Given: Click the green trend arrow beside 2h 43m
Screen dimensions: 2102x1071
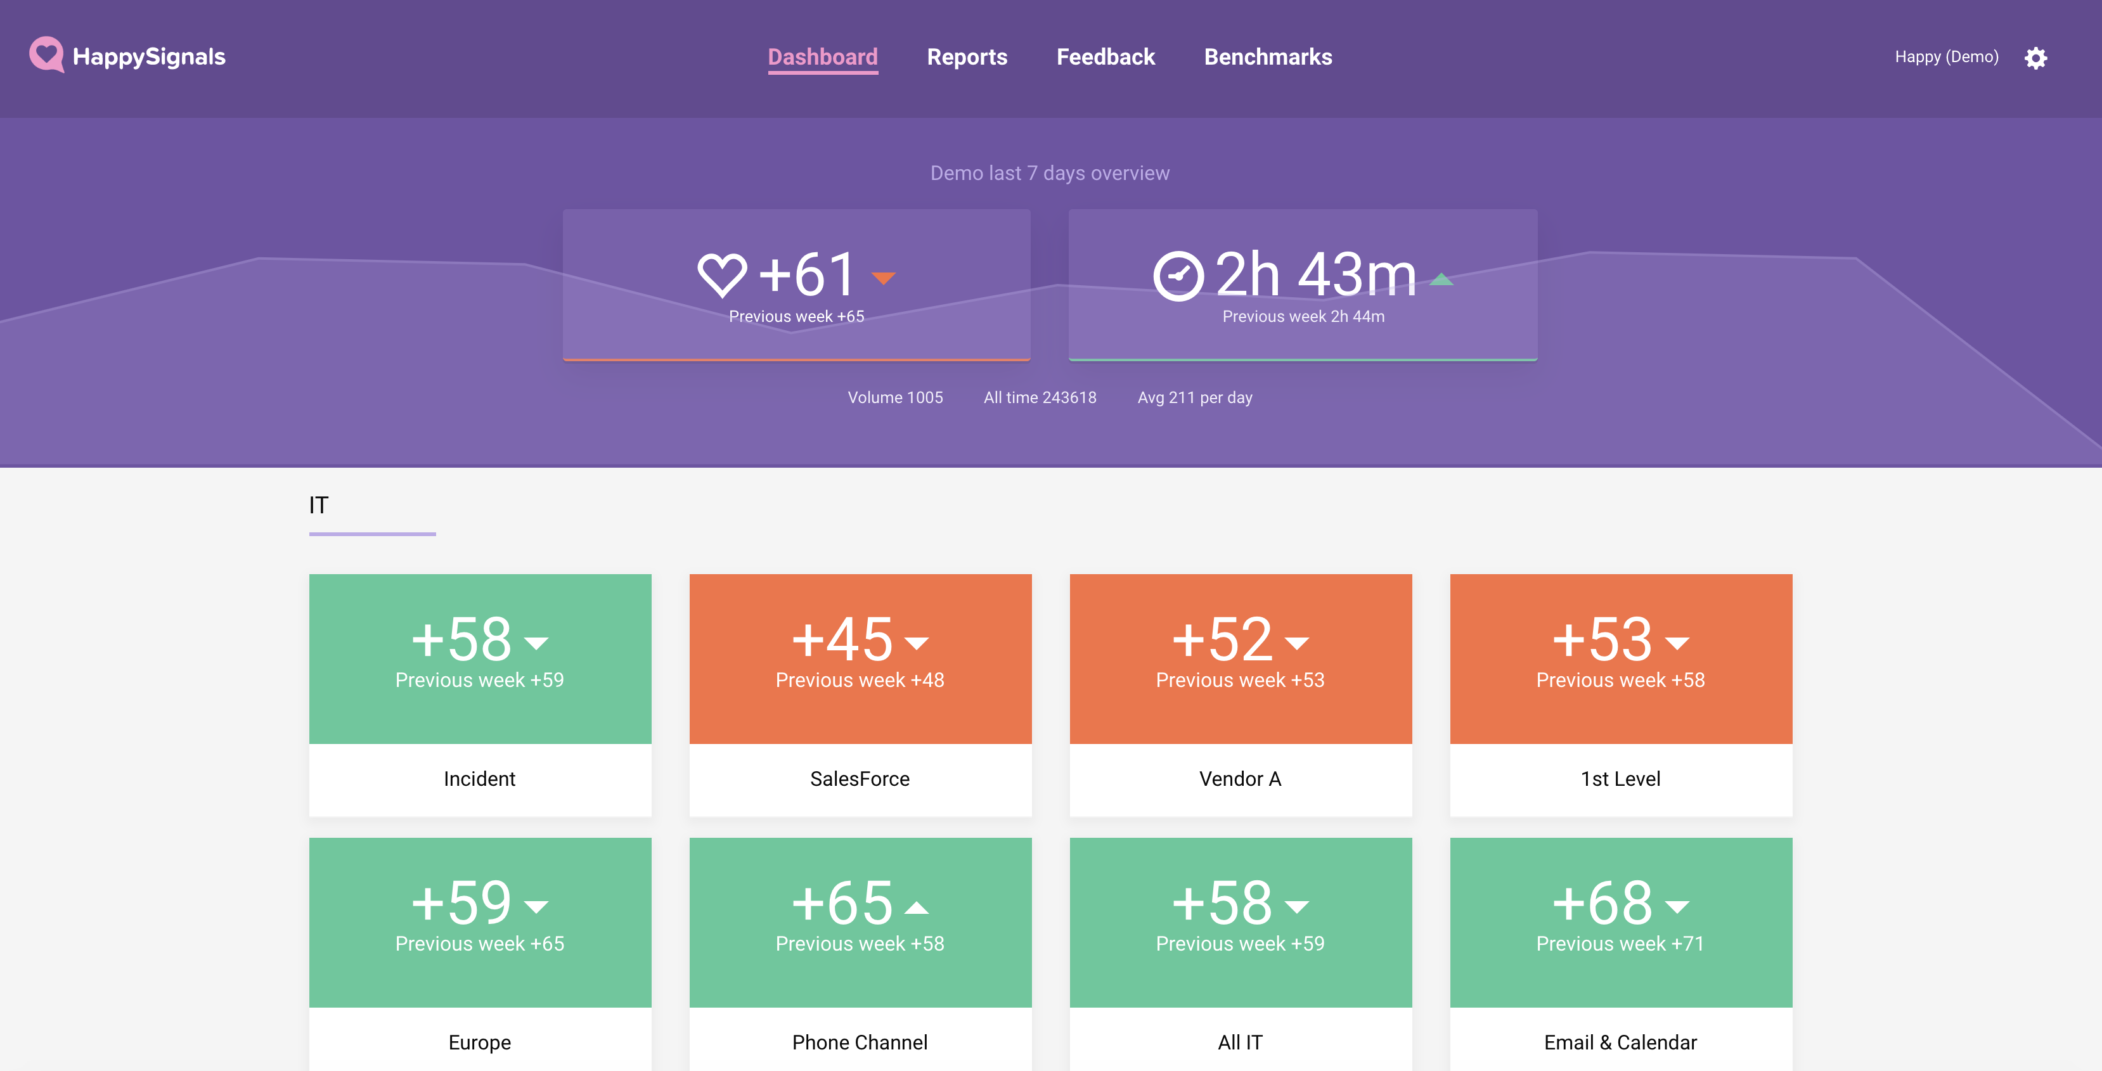Looking at the screenshot, I should click(x=1443, y=278).
